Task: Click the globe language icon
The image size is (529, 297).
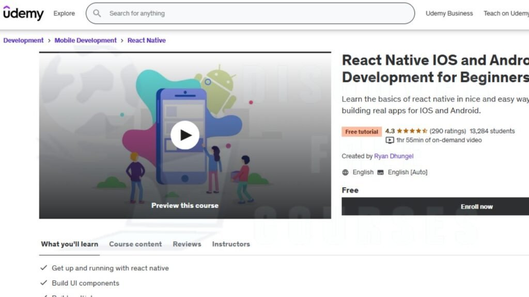Action: point(345,172)
